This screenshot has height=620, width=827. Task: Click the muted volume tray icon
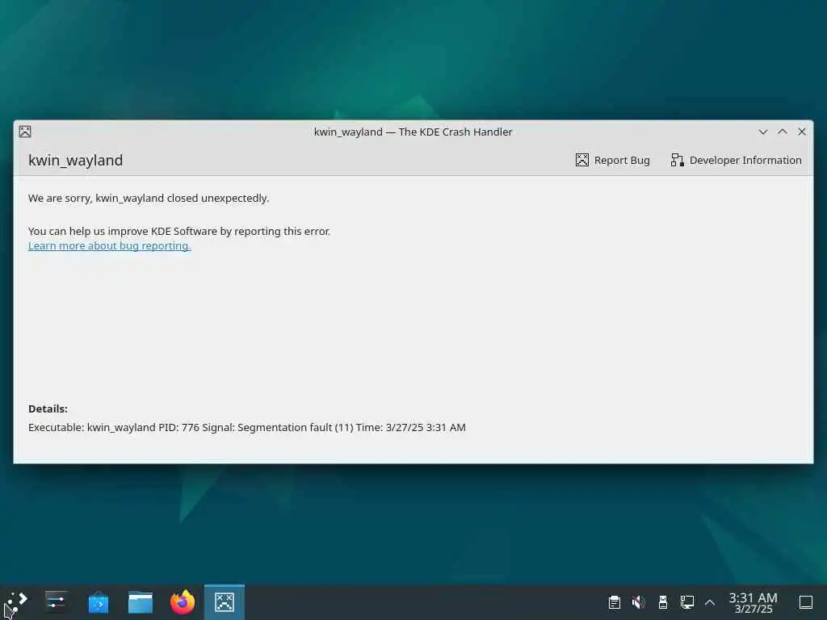click(x=638, y=602)
